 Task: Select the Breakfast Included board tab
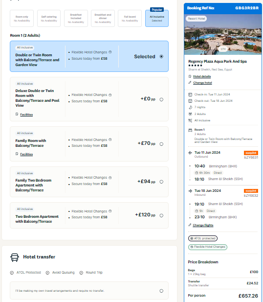pyautogui.click(x=76, y=18)
